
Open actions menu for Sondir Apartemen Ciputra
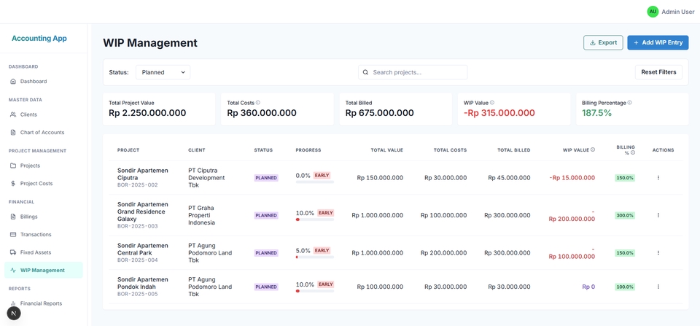[658, 178]
